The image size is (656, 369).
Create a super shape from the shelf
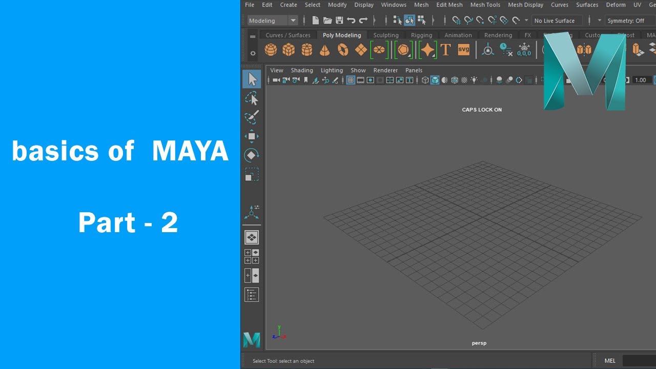(427, 50)
